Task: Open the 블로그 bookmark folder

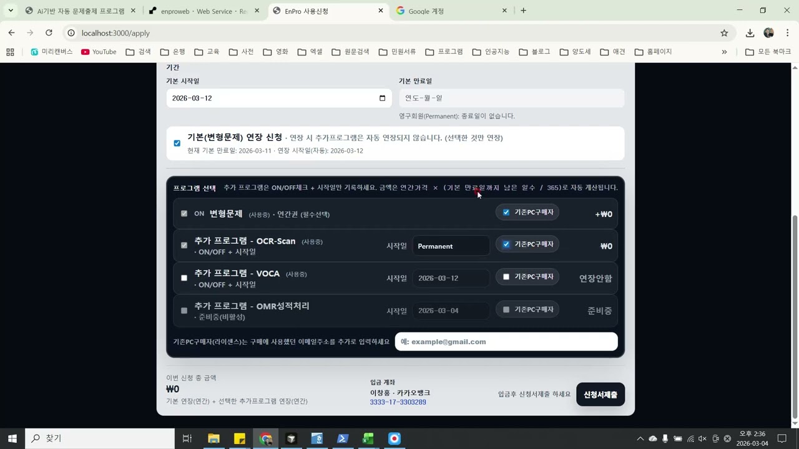Action: 535,52
